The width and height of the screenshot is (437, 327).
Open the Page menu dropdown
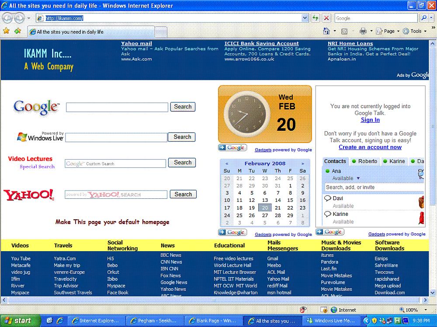pos(388,31)
